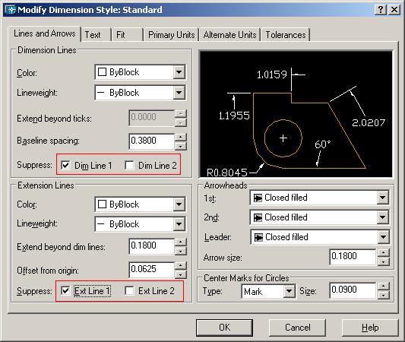Image resolution: width=405 pixels, height=342 pixels.
Task: Click Leader Closed filled arrowhead icon
Action: coord(258,237)
